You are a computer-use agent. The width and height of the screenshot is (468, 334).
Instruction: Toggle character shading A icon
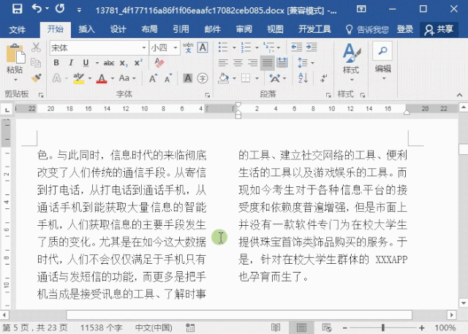tap(188, 78)
